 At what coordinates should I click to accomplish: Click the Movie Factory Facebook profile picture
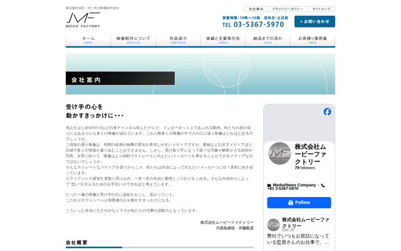279,153
